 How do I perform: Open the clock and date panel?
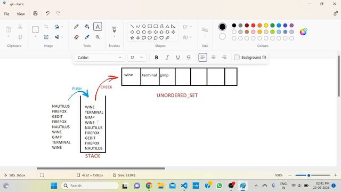click(321, 186)
